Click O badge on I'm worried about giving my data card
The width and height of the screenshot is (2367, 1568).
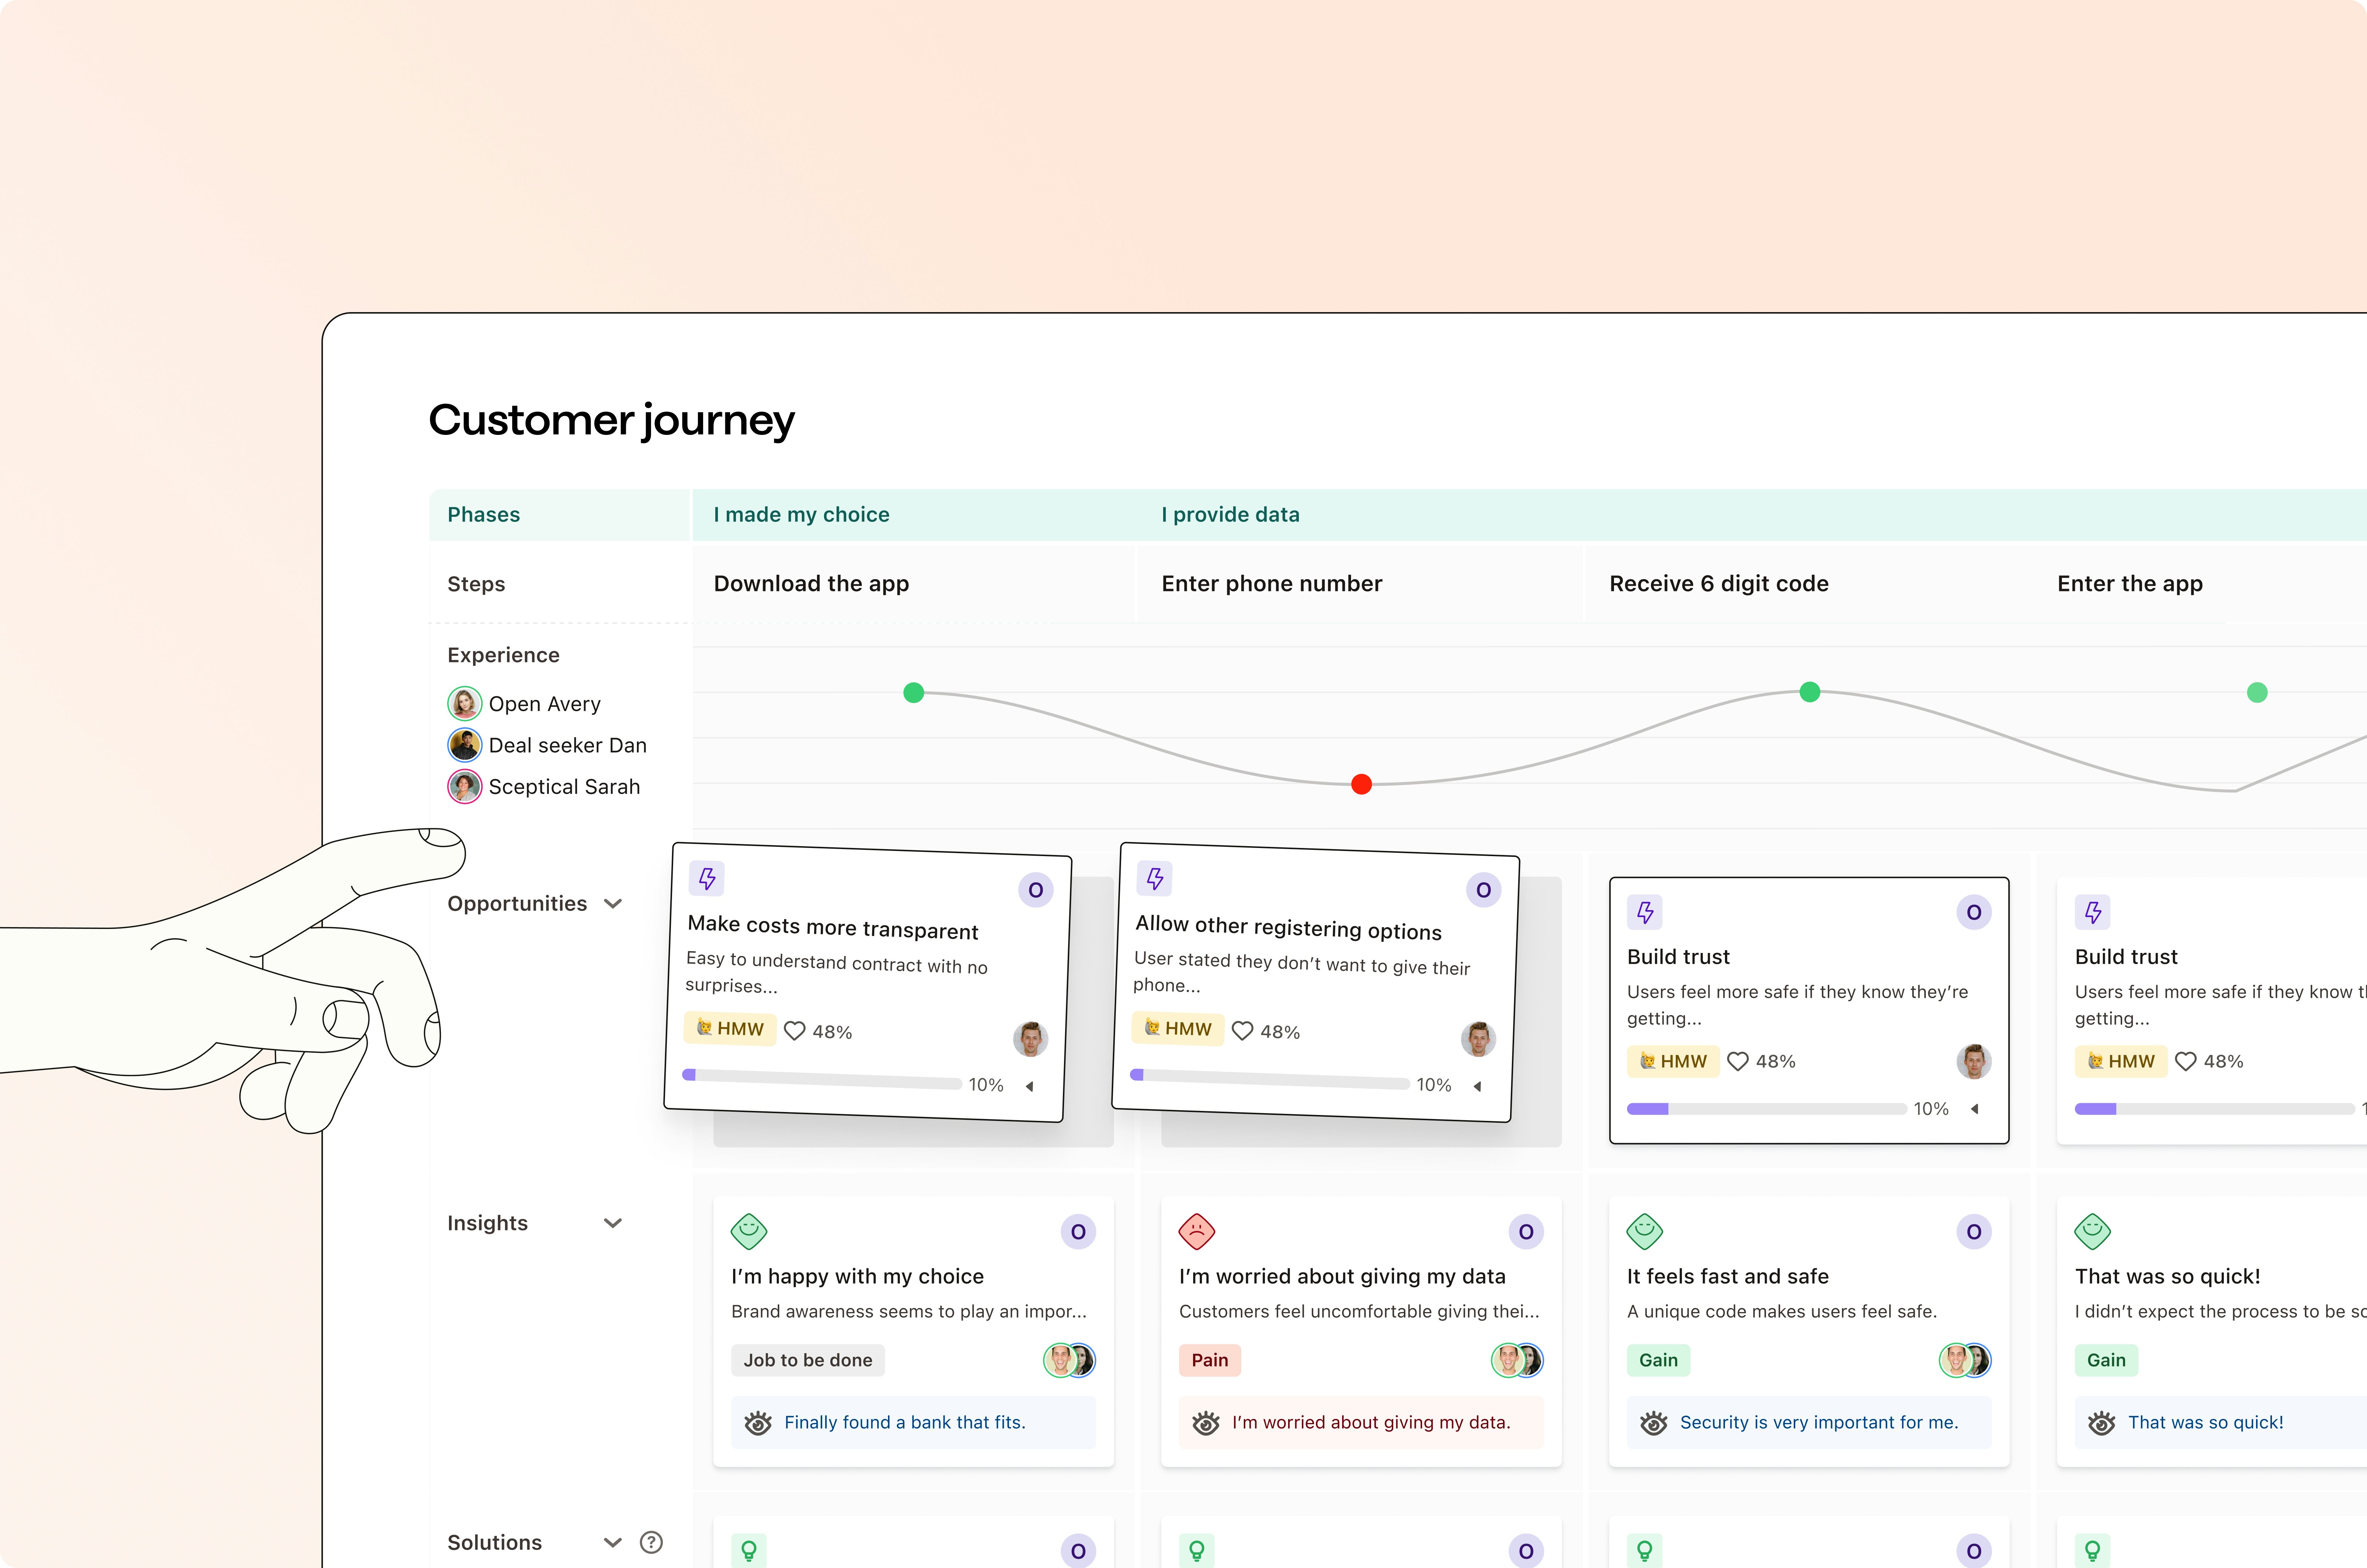point(1526,1232)
